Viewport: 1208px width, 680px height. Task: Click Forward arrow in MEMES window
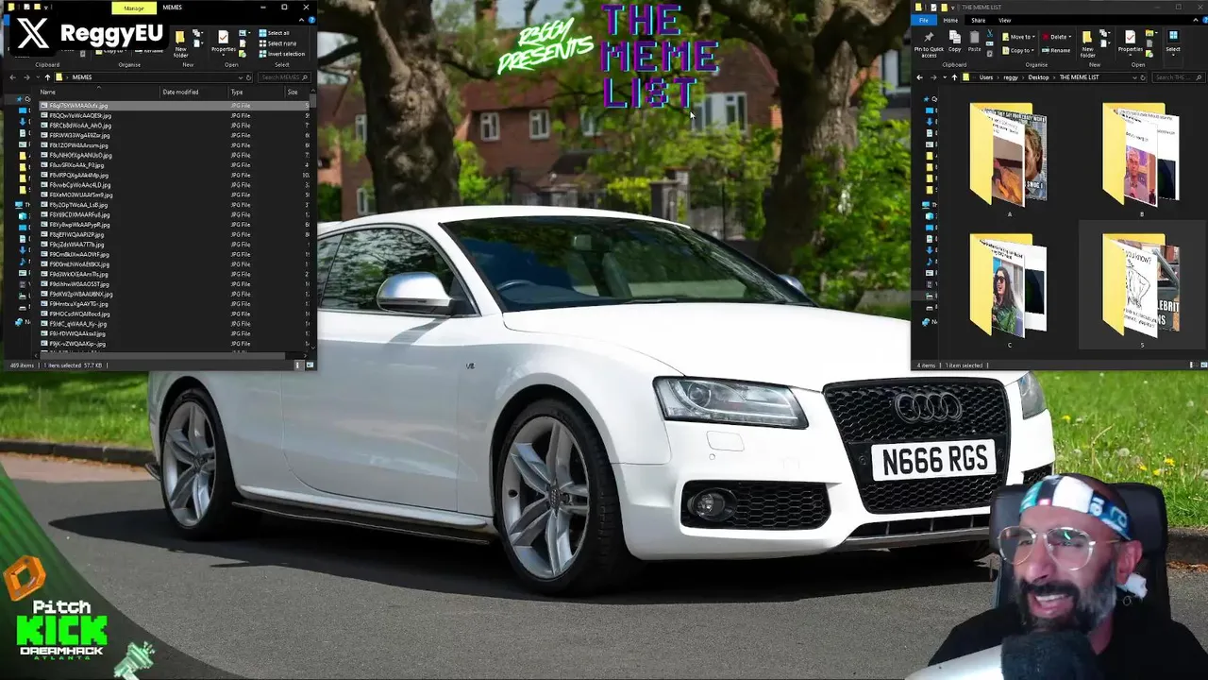tap(26, 77)
